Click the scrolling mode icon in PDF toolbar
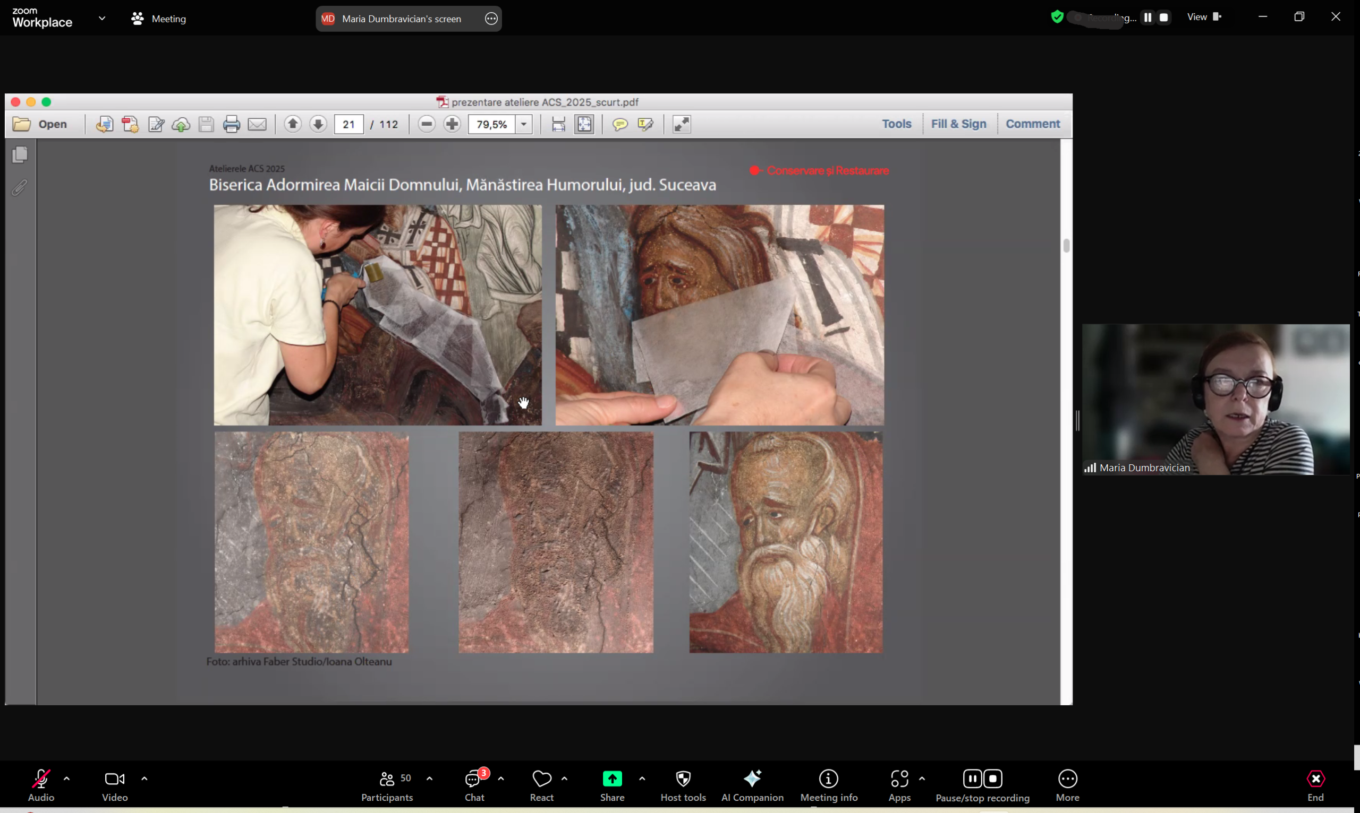Image resolution: width=1360 pixels, height=813 pixels. tap(558, 124)
